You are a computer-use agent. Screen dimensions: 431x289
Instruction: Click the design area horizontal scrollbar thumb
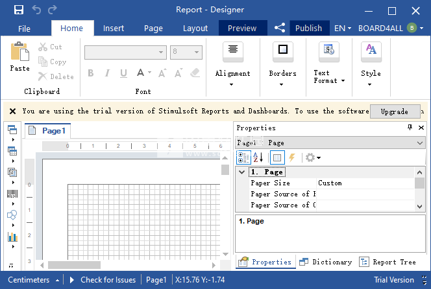tap(74, 265)
